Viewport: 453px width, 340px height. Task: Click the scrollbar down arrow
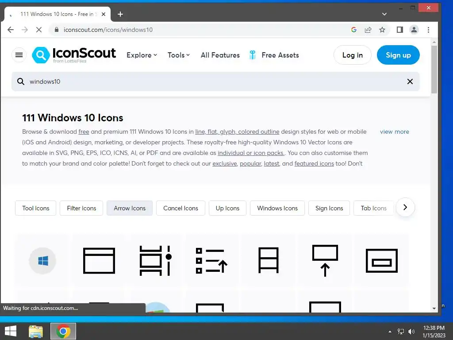434,309
